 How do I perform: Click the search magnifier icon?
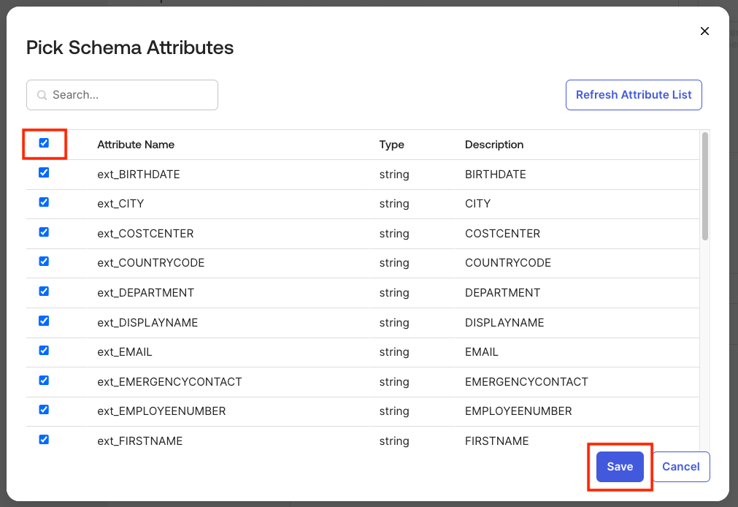(x=42, y=95)
